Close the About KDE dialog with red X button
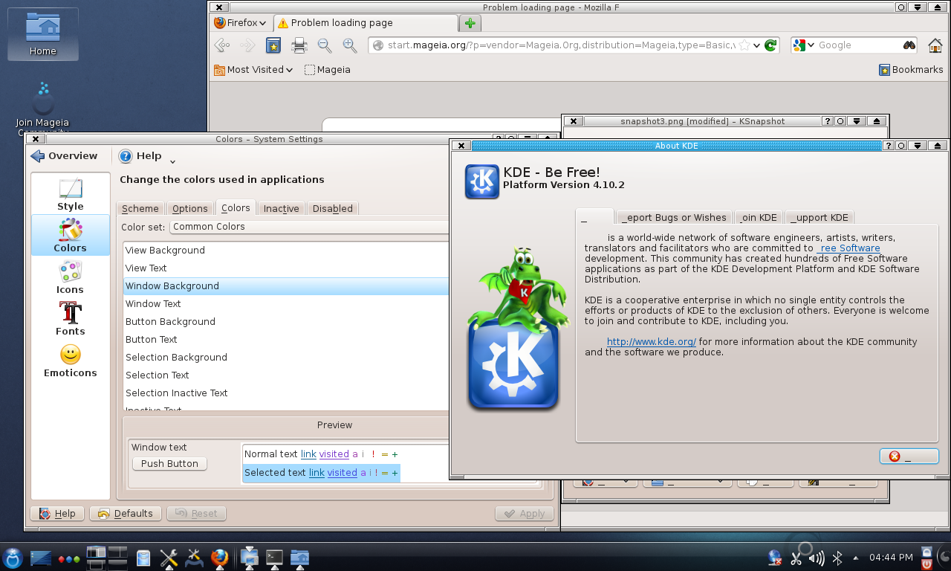The height and width of the screenshot is (571, 951). pyautogui.click(x=909, y=457)
